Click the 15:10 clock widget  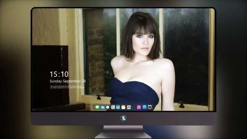(59, 74)
